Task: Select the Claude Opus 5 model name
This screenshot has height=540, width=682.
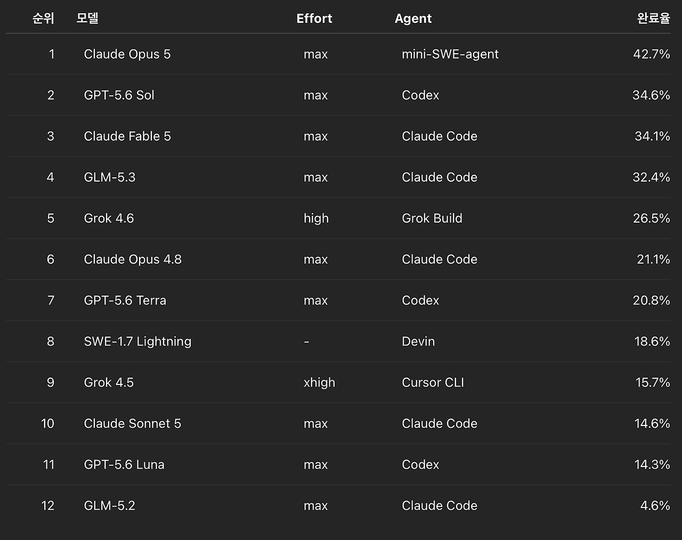Action: point(127,54)
